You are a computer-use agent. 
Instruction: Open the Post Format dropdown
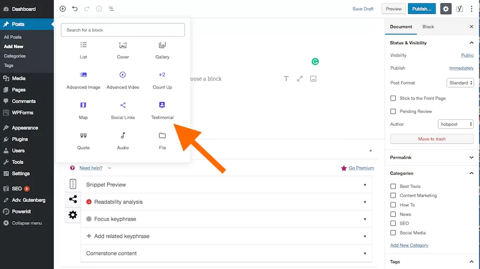click(x=460, y=83)
